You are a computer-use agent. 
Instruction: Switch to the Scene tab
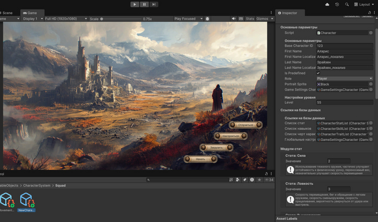pyautogui.click(x=9, y=12)
